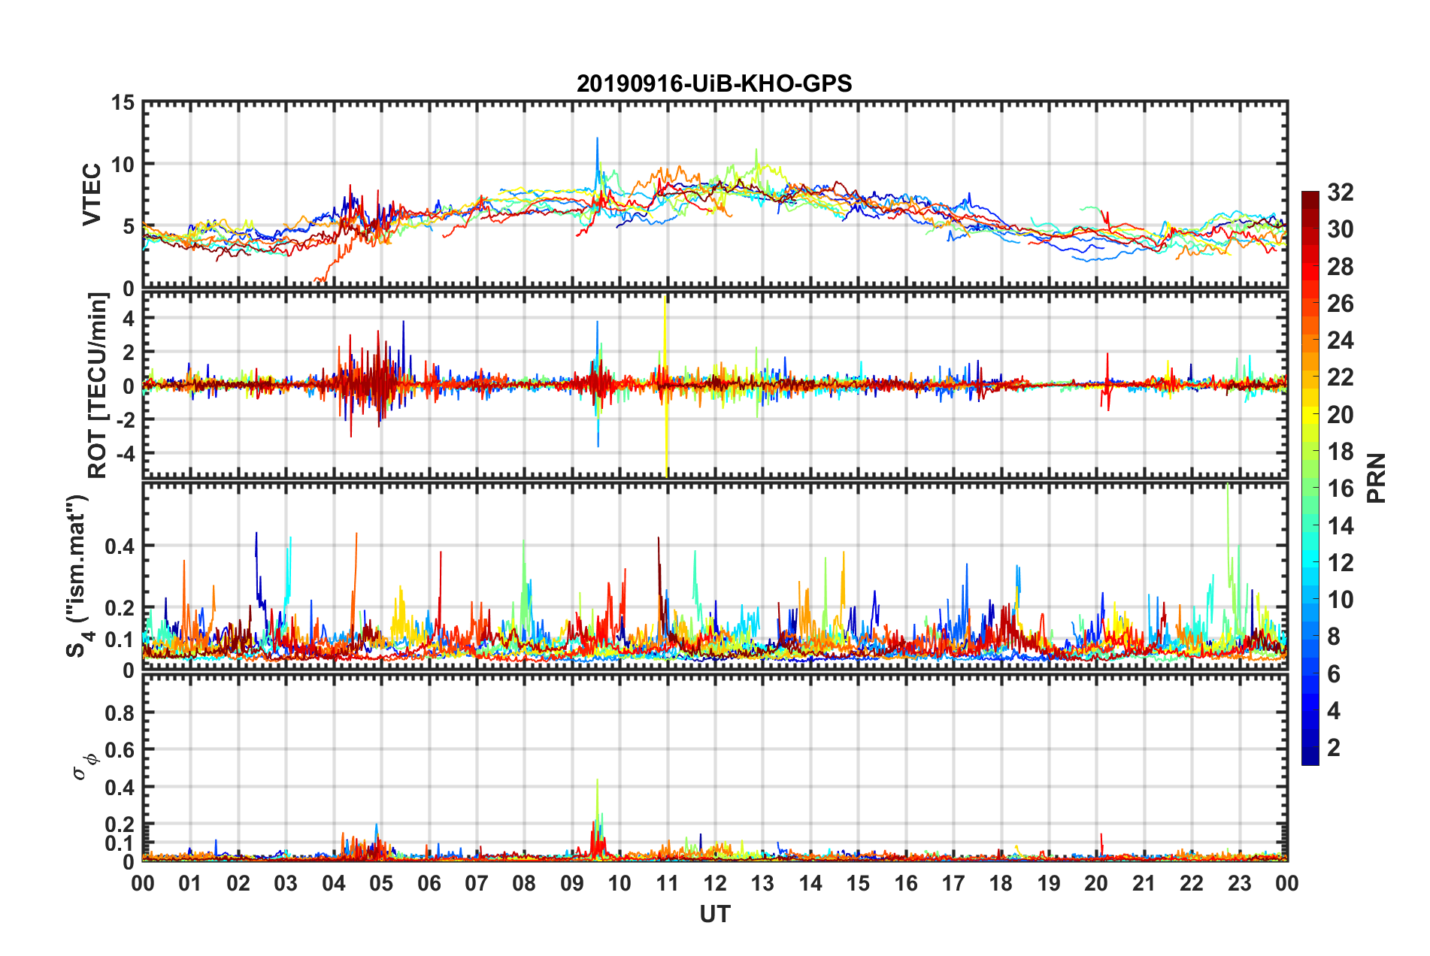Select x-axis tick label "11"
This screenshot has height=956, width=1430.
pyautogui.click(x=668, y=883)
